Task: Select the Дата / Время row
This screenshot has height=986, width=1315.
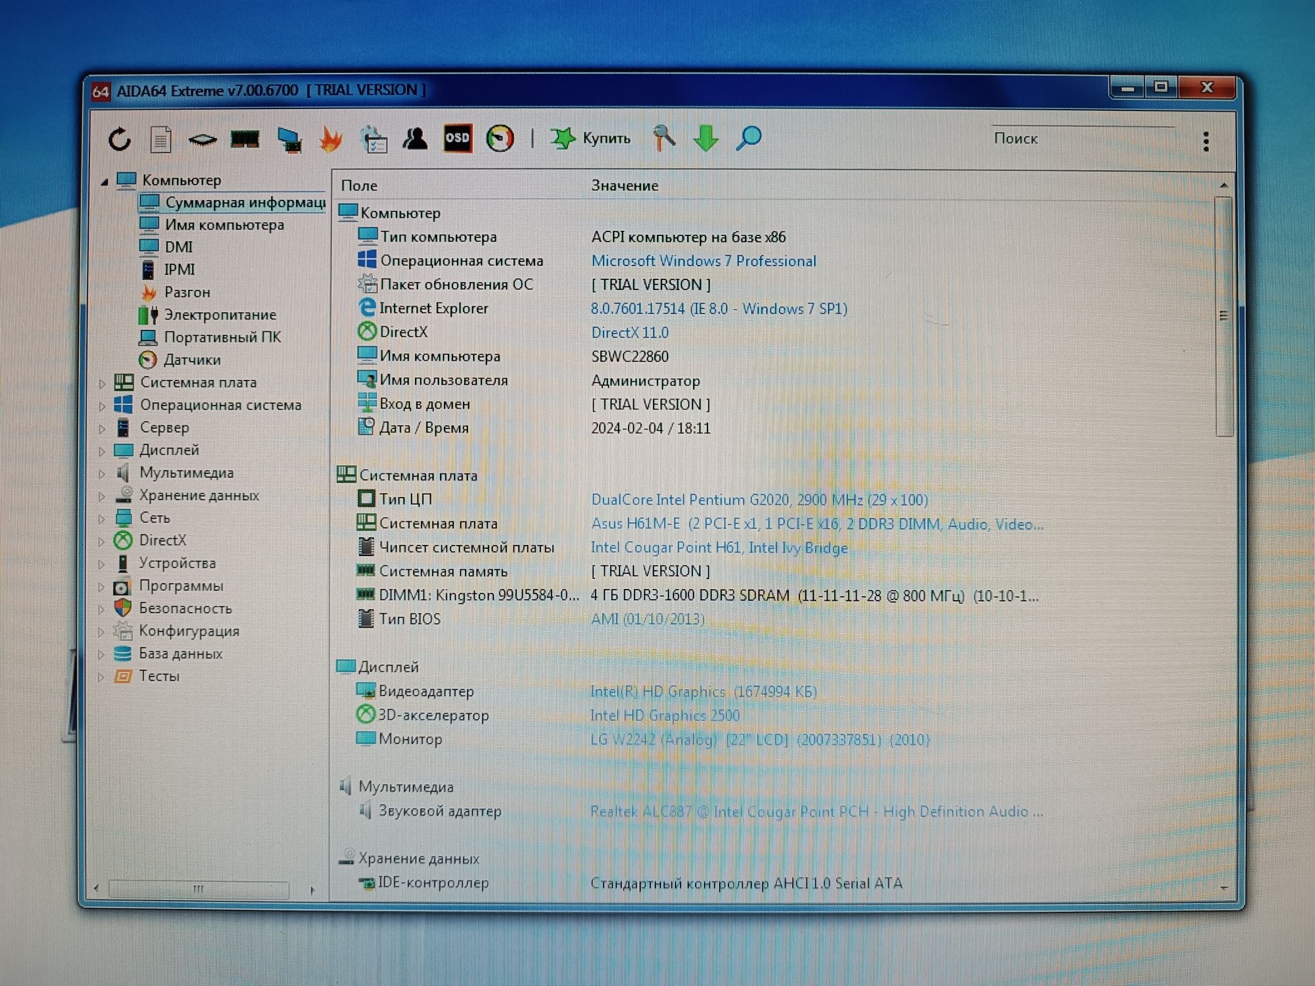Action: (x=534, y=428)
